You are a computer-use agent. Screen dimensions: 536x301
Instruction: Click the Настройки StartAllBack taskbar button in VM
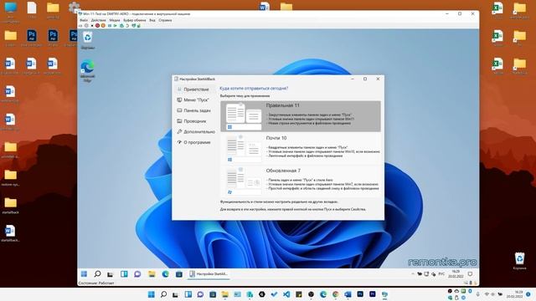[x=209, y=273]
